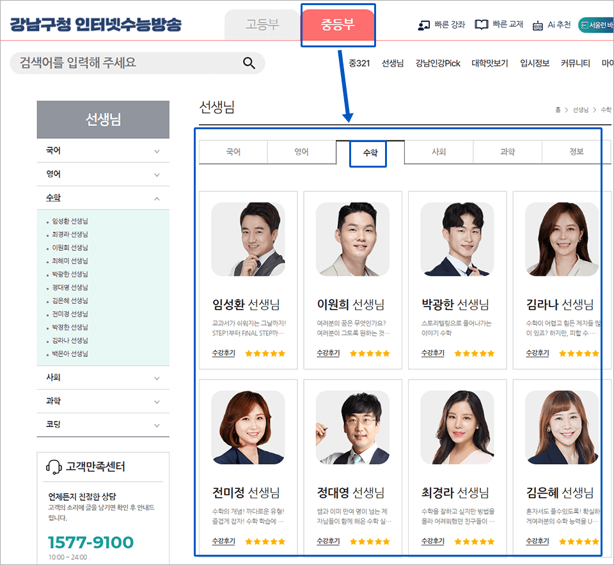Image resolution: width=614 pixels, height=565 pixels.
Task: Click 김은혜 teacher photo
Action: coord(562,427)
